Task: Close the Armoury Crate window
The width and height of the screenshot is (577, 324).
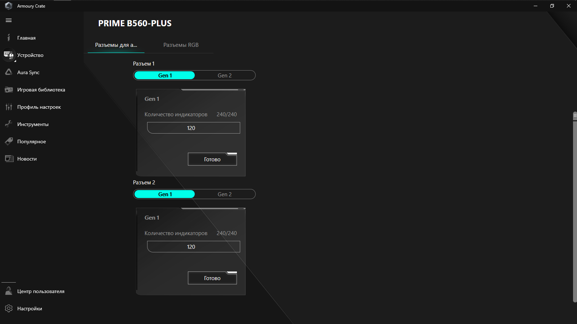Action: pyautogui.click(x=569, y=6)
